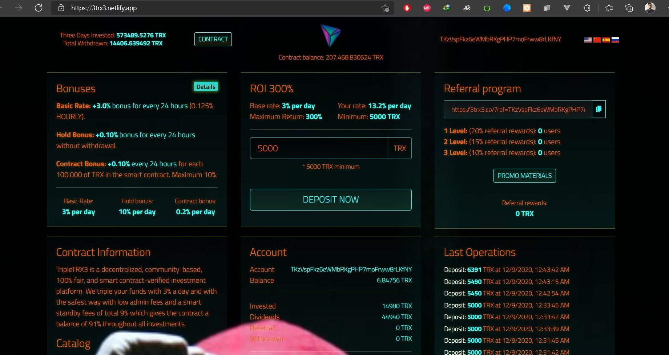The height and width of the screenshot is (355, 669).
Task: Reload the page with the refresh icon
Action: tap(39, 8)
